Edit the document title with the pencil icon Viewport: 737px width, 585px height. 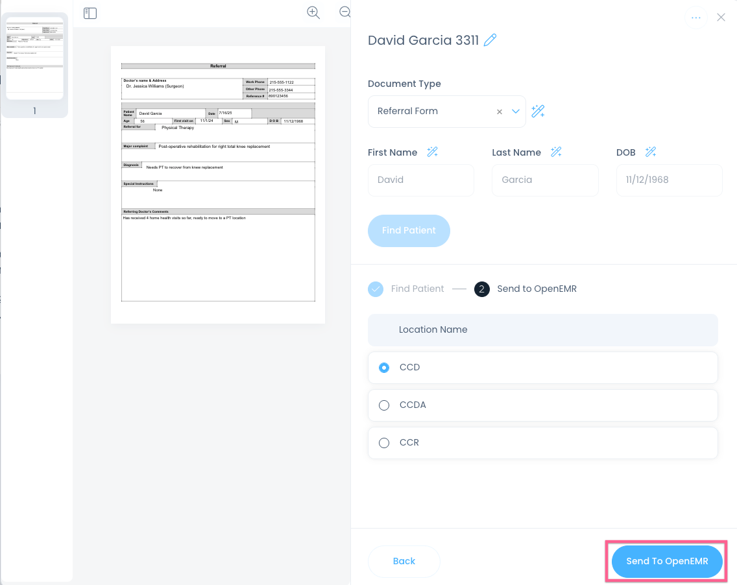(x=490, y=40)
